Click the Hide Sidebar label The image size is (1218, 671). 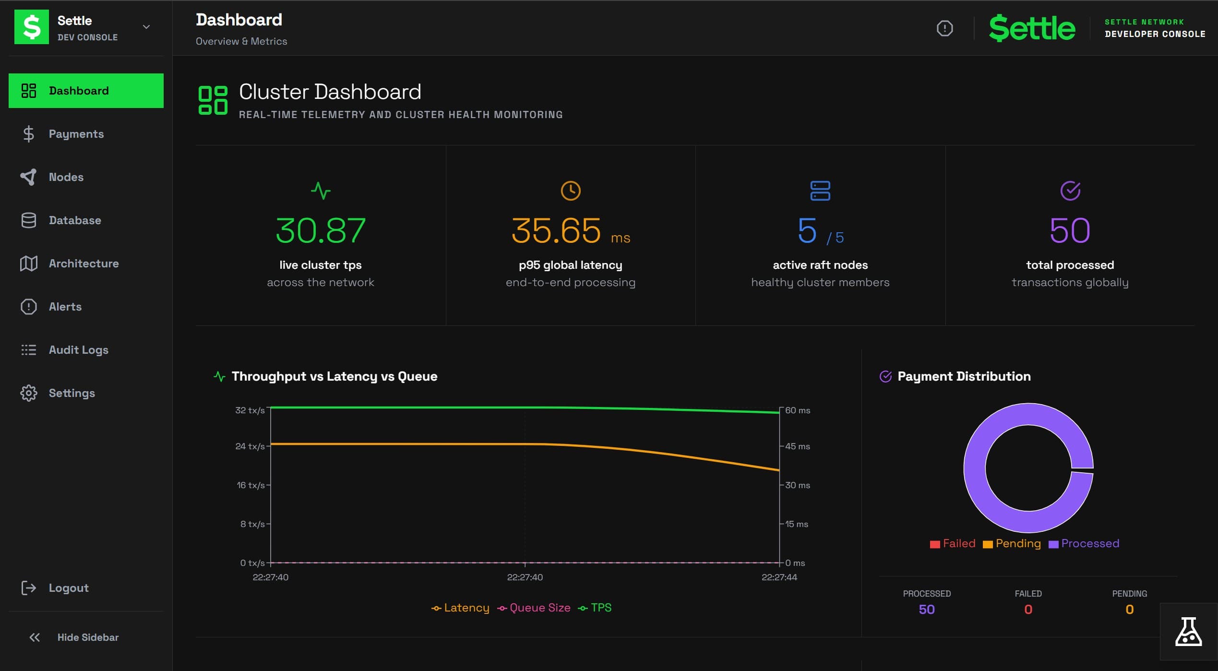(88, 637)
